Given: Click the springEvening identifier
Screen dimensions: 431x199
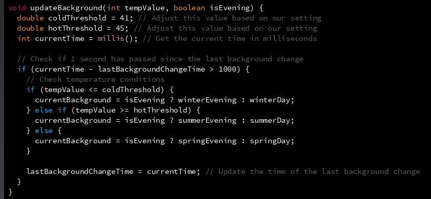Looking at the screenshot, I should tap(207, 141).
